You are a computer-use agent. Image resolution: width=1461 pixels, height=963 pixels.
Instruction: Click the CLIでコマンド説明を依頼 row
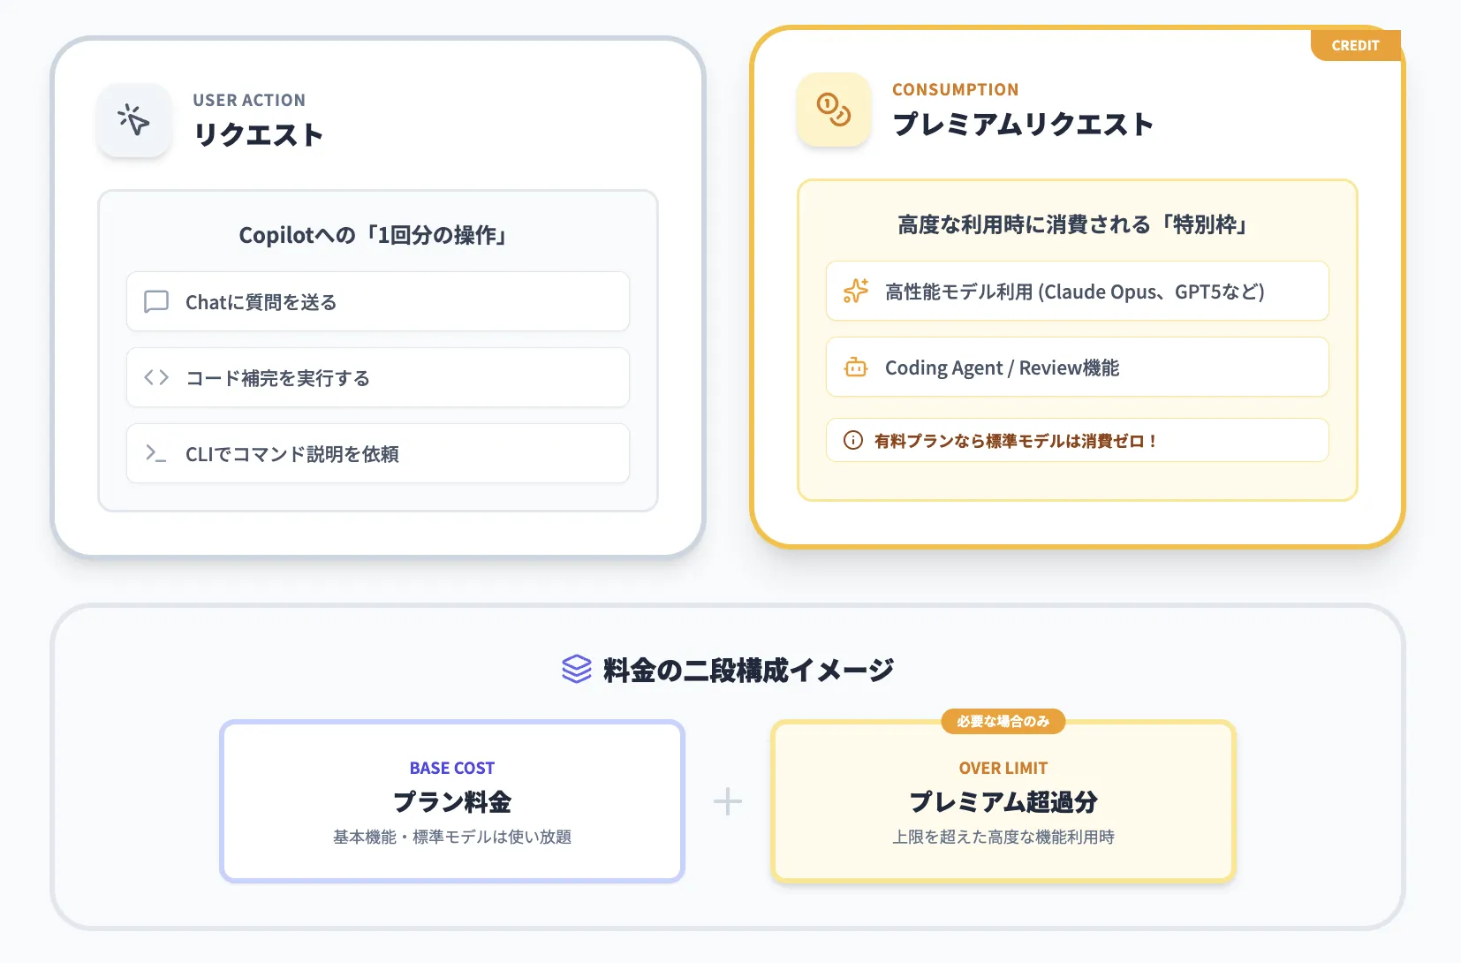click(377, 453)
